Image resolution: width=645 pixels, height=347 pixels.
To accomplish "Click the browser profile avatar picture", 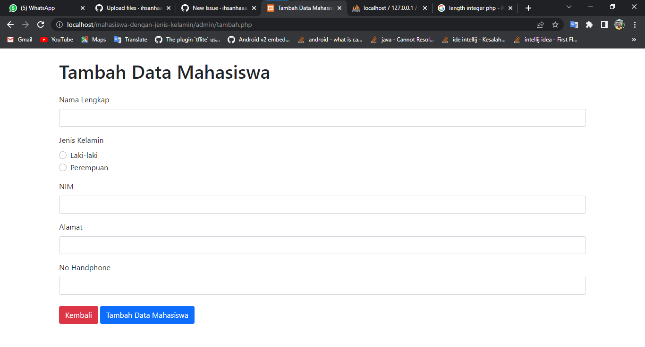I will 619,24.
